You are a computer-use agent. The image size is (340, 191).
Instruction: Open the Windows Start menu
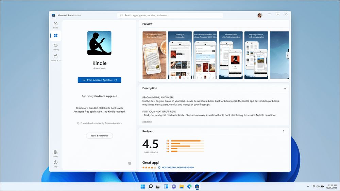(x=143, y=187)
